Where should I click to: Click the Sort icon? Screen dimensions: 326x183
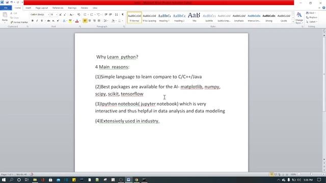[x=117, y=15]
